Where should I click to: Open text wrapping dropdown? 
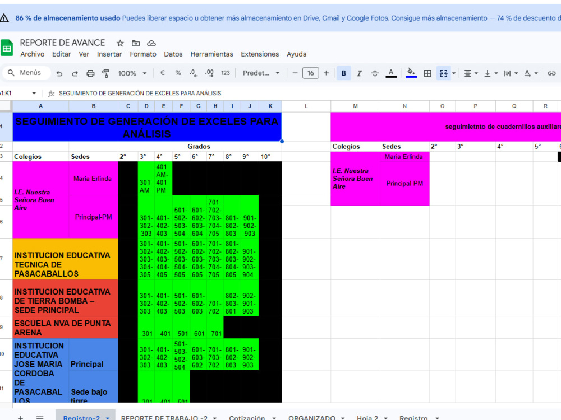pos(511,73)
